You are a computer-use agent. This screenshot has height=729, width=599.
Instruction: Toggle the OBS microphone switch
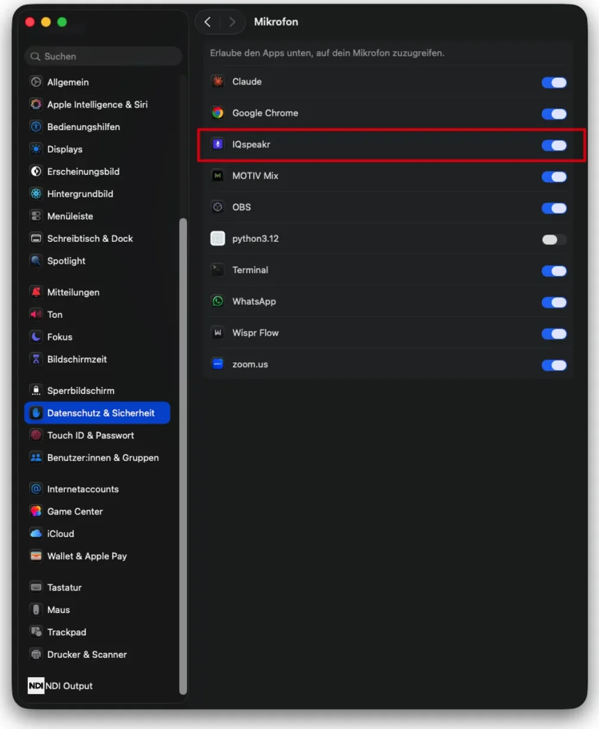[x=554, y=208]
